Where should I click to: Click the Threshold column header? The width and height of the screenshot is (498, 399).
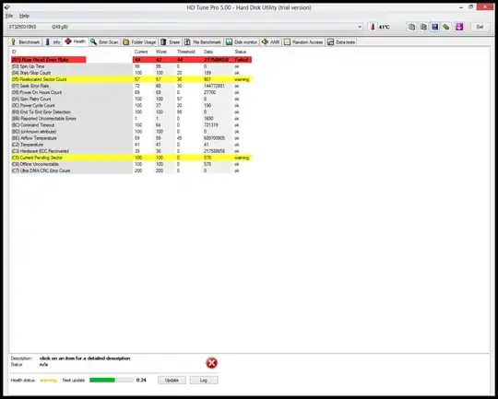(185, 52)
